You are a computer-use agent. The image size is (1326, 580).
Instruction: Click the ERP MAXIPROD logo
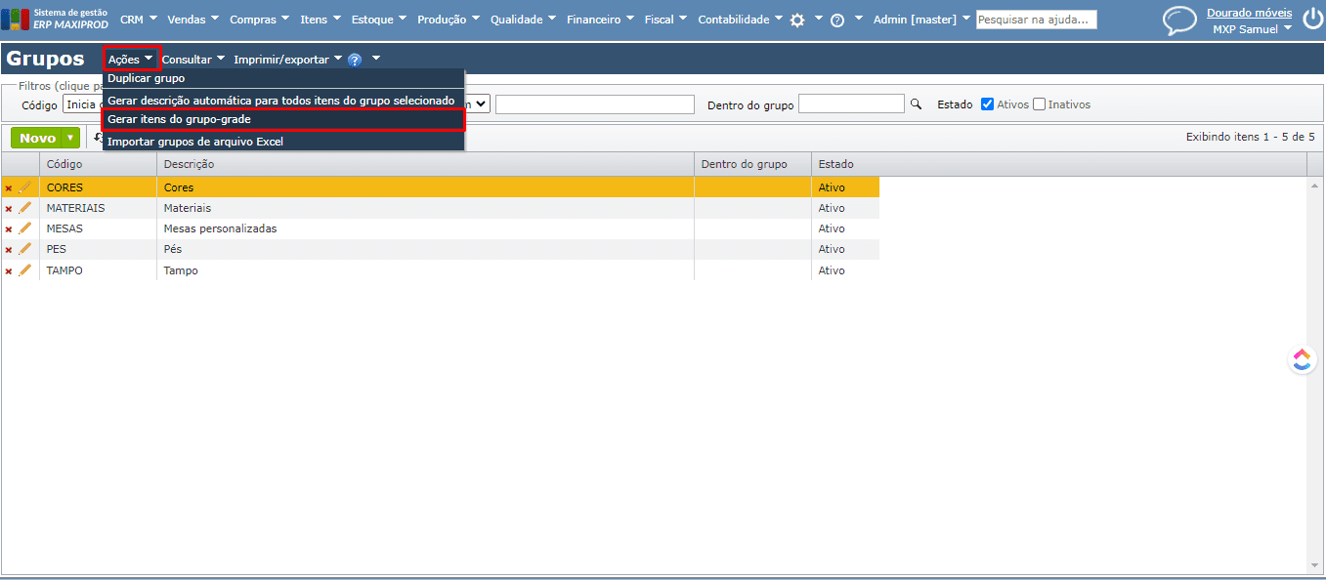click(56, 19)
